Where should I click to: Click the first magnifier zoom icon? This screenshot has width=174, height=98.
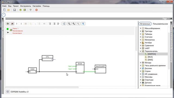tap(69, 24)
